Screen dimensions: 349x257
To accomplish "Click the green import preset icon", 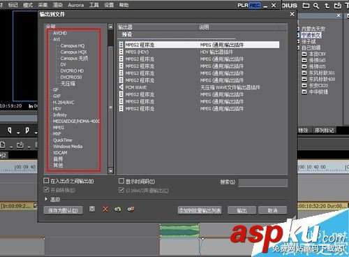I will [x=118, y=210].
